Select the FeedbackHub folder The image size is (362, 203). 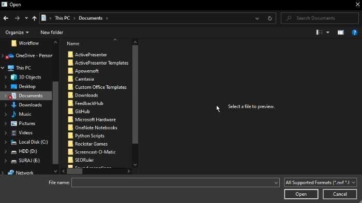coord(89,103)
